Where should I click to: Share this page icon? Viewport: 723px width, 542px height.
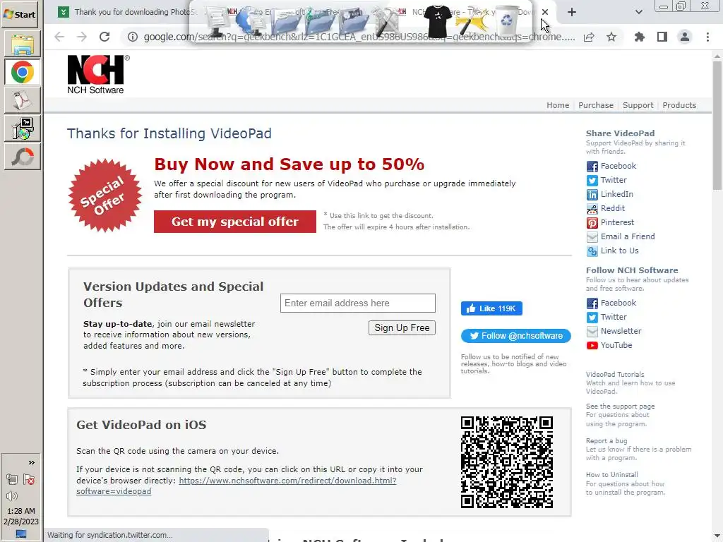(x=589, y=37)
